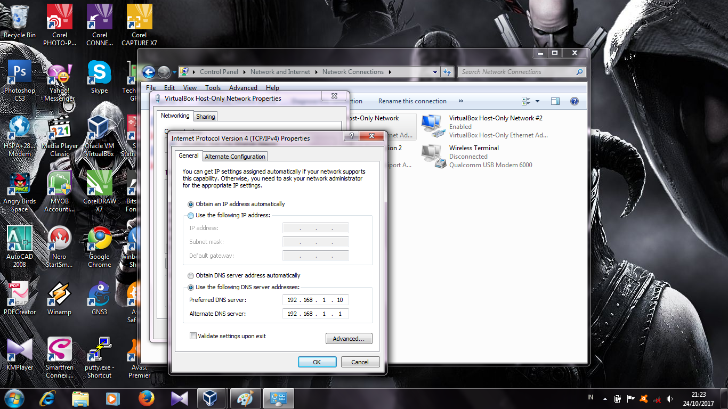
Task: Select the Skype desktop icon
Action: (x=100, y=77)
